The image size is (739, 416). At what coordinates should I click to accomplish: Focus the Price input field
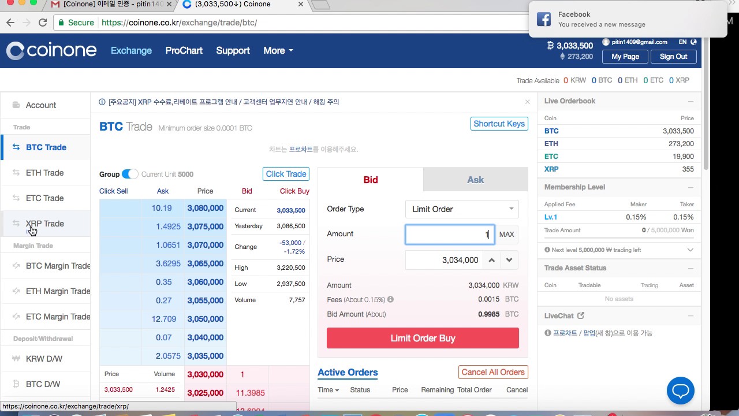pos(443,260)
